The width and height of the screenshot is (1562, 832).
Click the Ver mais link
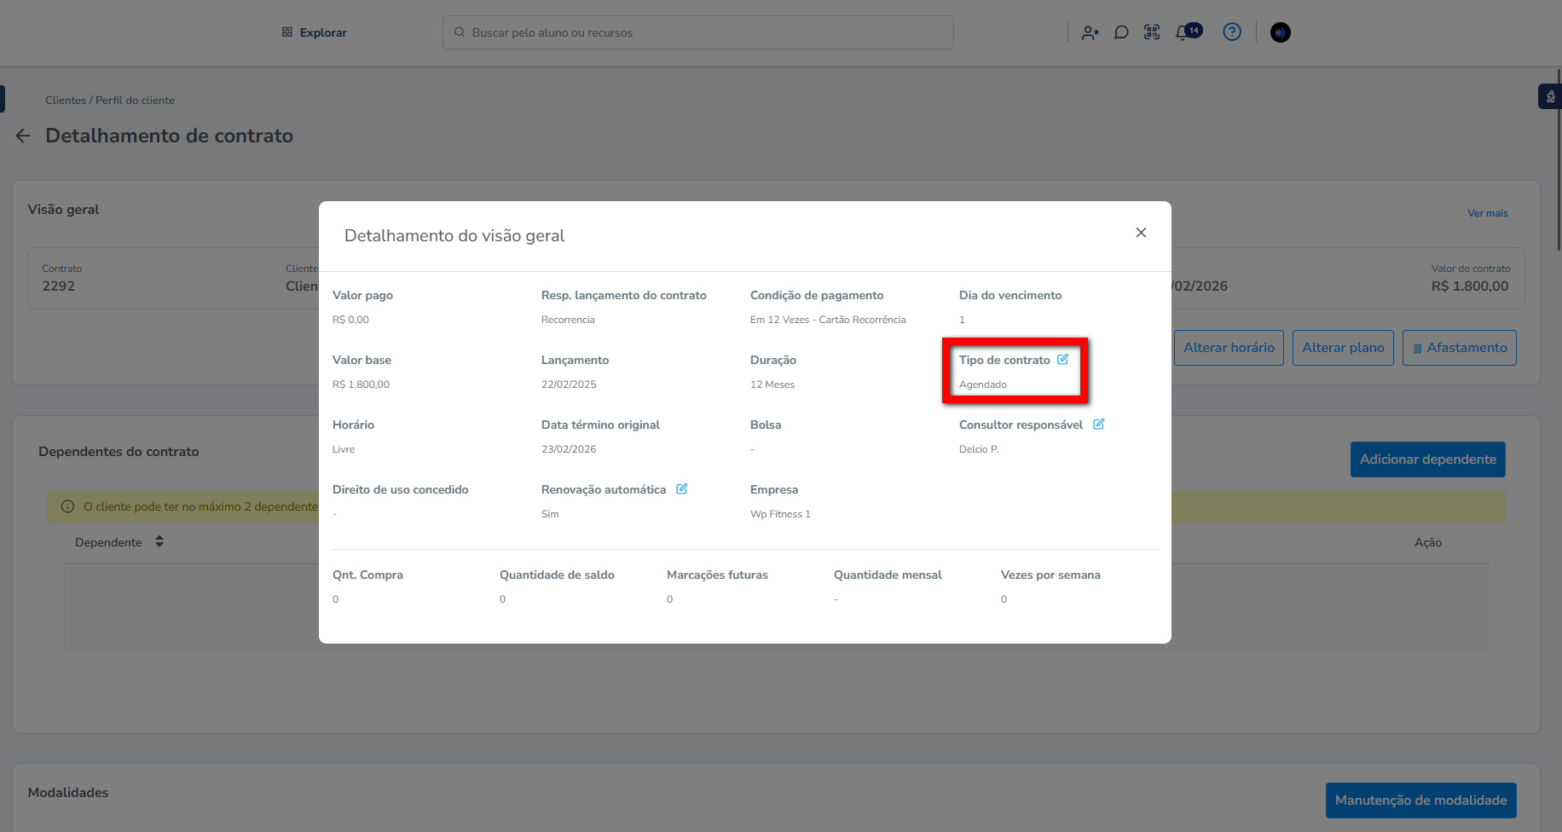tap(1487, 213)
